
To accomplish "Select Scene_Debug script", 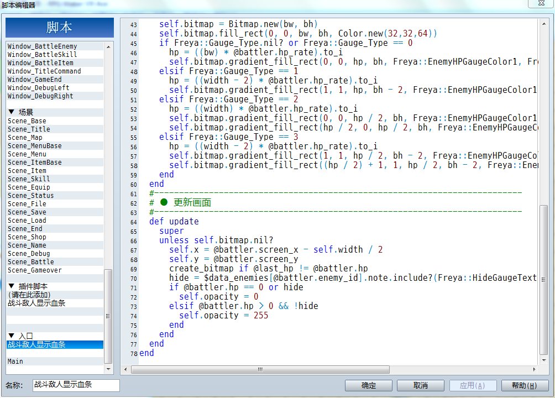I will [x=55, y=254].
